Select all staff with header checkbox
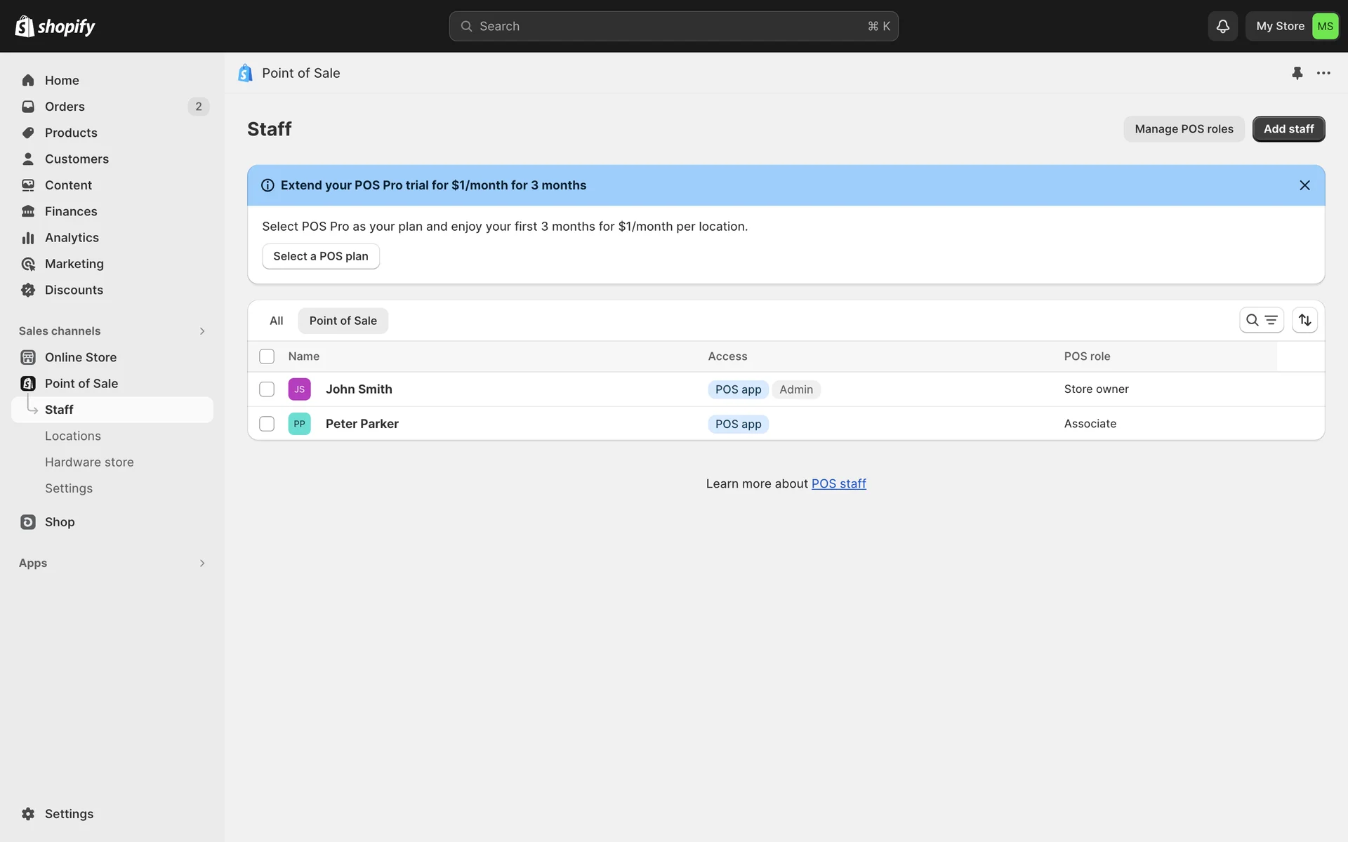1348x842 pixels. pyautogui.click(x=267, y=356)
